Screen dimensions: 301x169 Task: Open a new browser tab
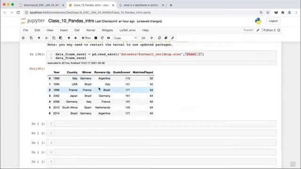[171, 5]
